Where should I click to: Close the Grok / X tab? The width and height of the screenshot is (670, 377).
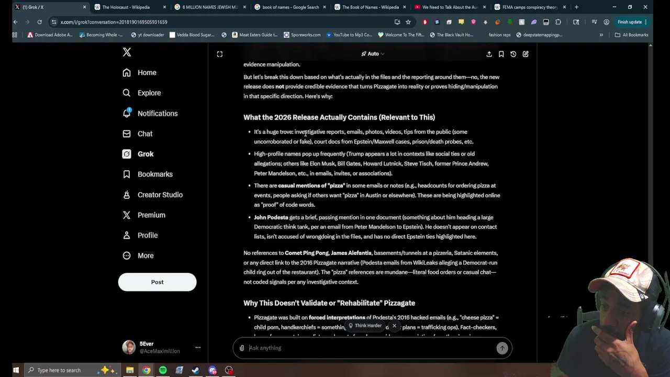point(84,7)
